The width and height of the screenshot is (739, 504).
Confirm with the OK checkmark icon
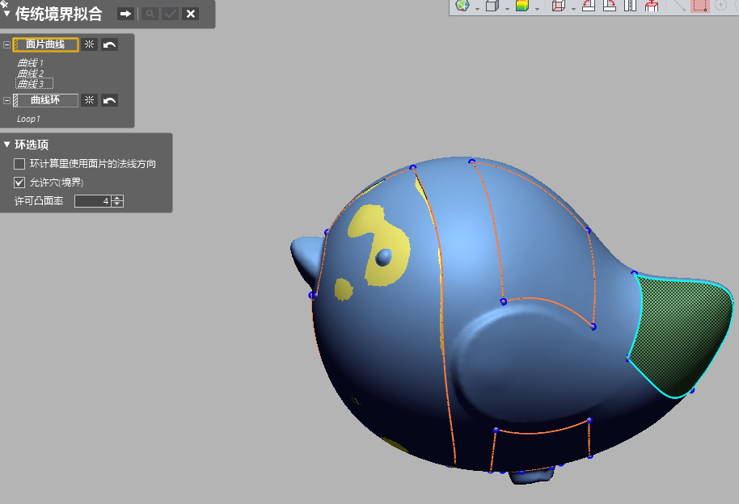[170, 14]
